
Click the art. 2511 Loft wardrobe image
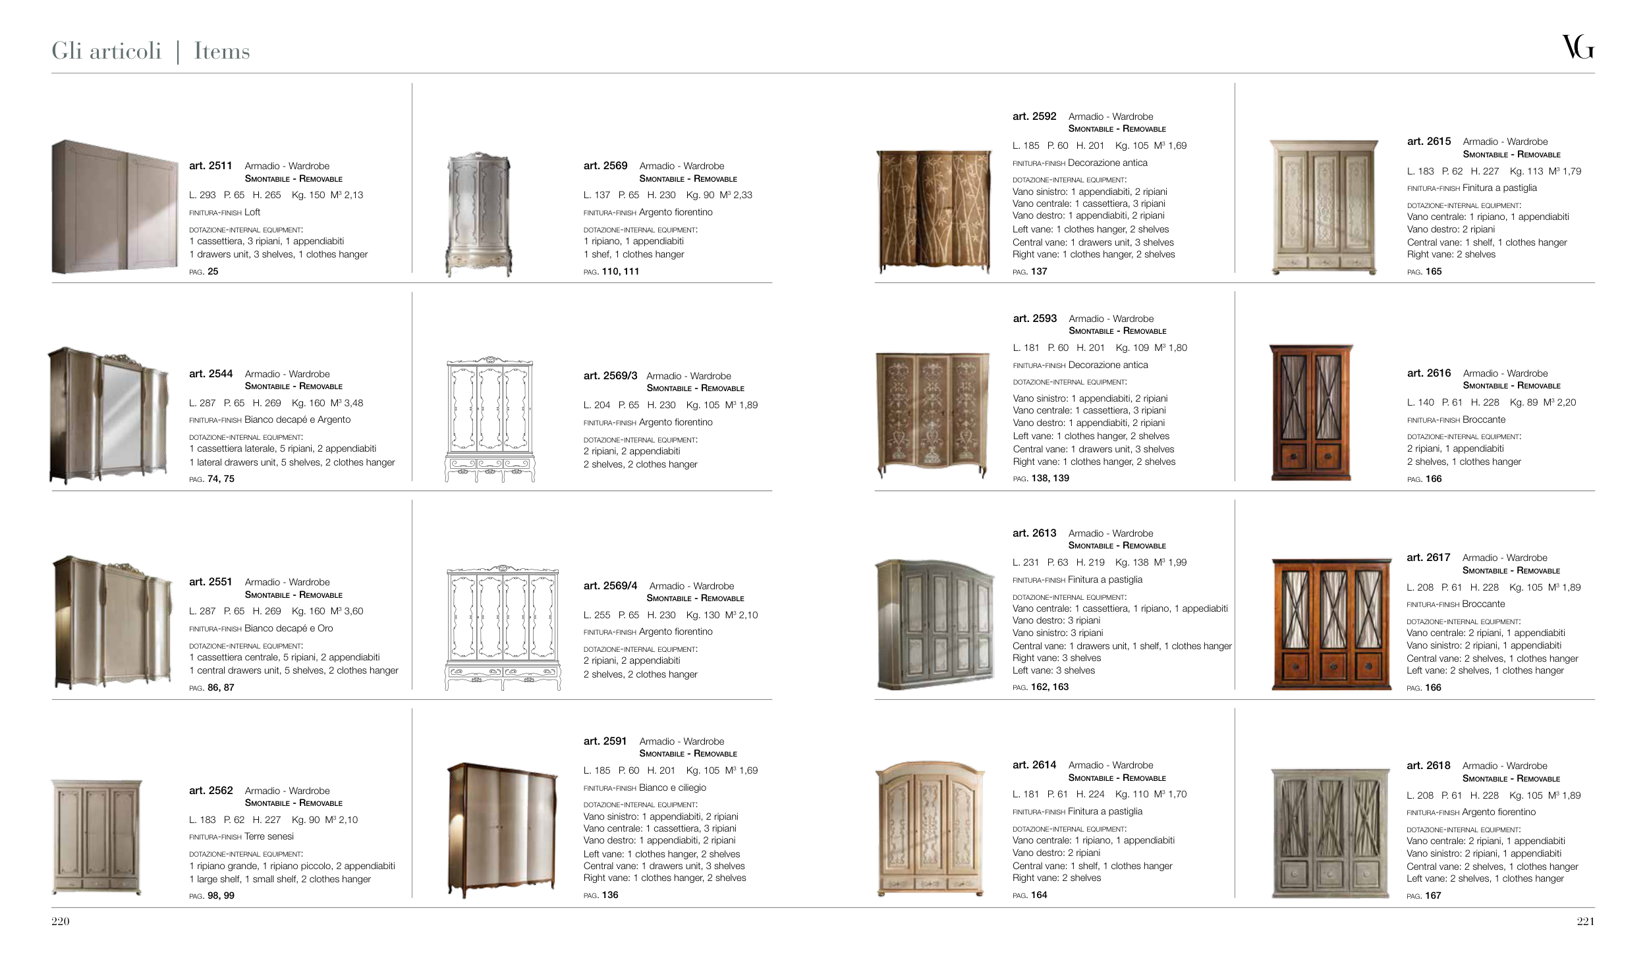click(x=115, y=207)
